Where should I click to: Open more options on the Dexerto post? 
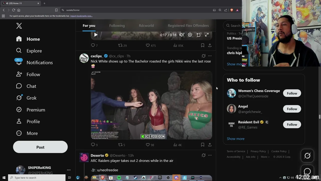click(210, 155)
